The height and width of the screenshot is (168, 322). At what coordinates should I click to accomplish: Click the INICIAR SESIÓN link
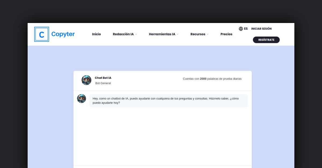261,29
